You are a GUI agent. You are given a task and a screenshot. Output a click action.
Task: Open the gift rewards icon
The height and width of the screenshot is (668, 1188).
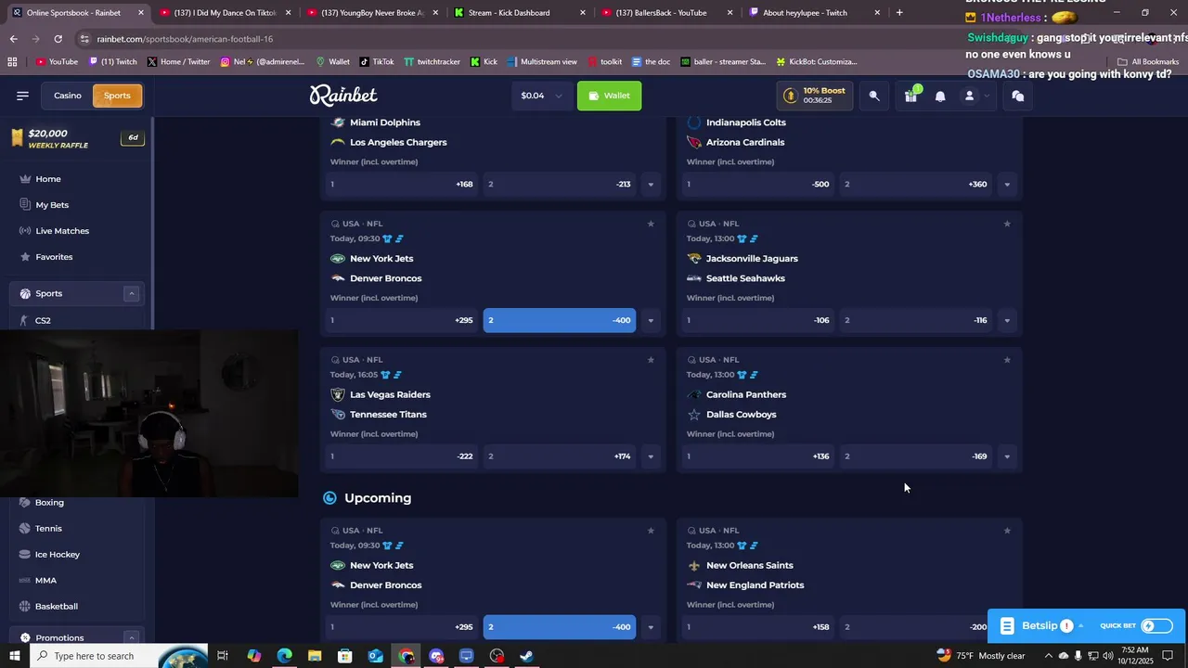(910, 96)
